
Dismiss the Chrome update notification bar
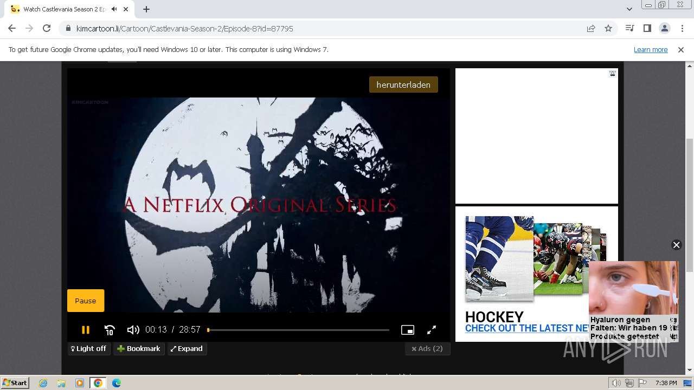(x=681, y=49)
